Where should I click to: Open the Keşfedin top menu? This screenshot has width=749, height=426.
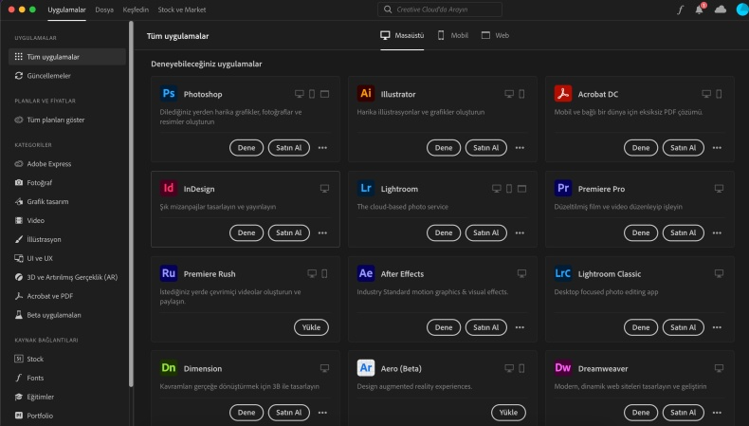click(136, 9)
